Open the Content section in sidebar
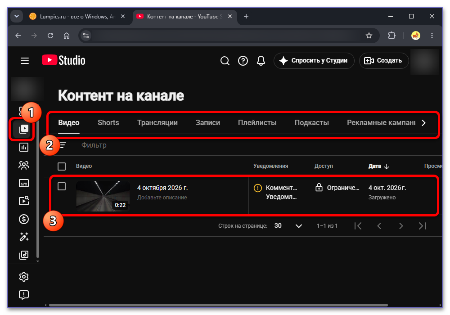450x315 pixels. click(24, 129)
